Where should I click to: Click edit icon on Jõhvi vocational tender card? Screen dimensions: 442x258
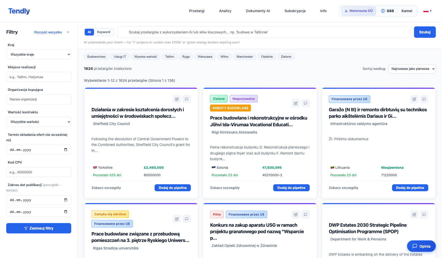click(295, 103)
